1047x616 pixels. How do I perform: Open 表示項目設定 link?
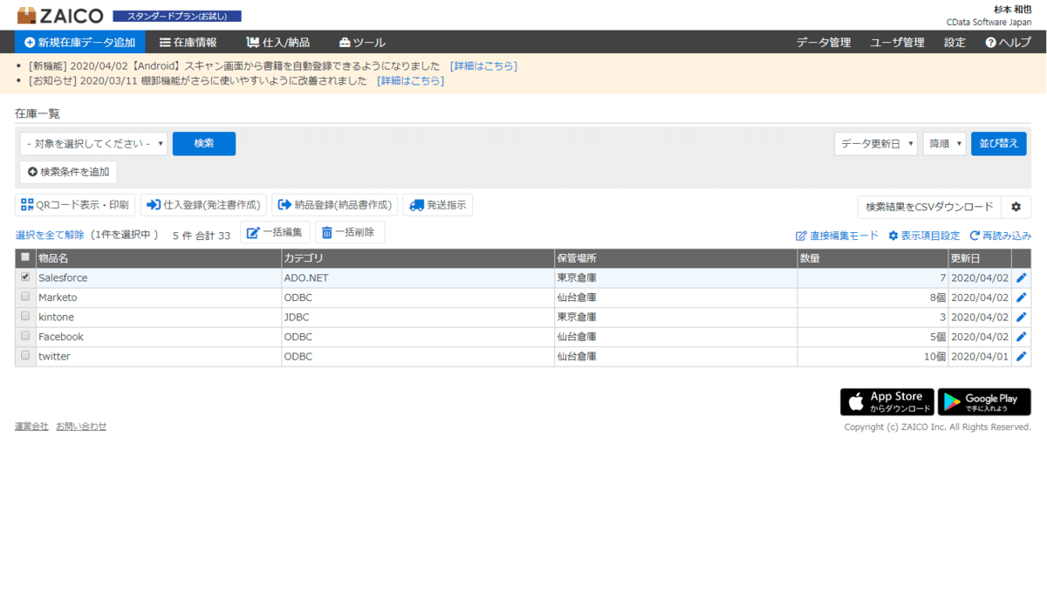tap(924, 236)
